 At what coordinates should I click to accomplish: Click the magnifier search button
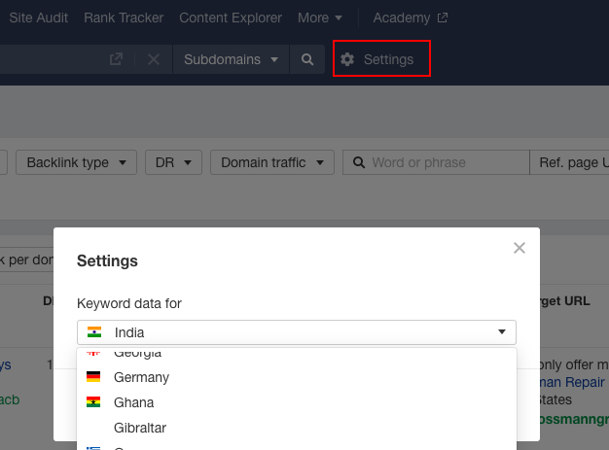coord(307,59)
